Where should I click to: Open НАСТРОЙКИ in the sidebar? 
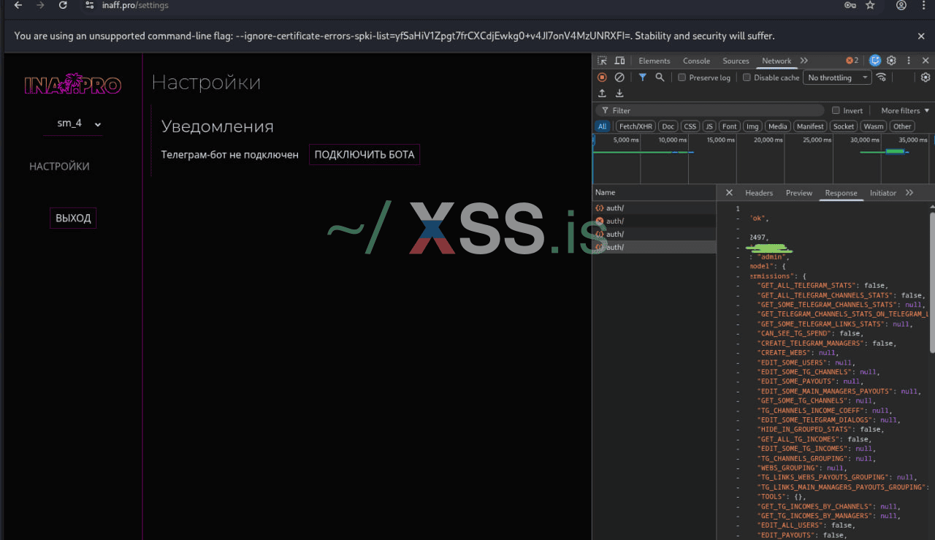(x=59, y=167)
